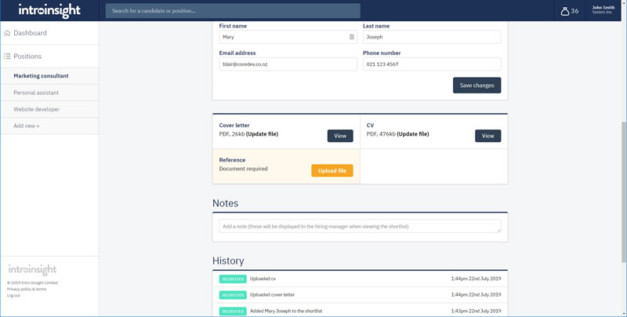This screenshot has width=627, height=317.
Task: Click the Notes heading
Action: [x=225, y=203]
